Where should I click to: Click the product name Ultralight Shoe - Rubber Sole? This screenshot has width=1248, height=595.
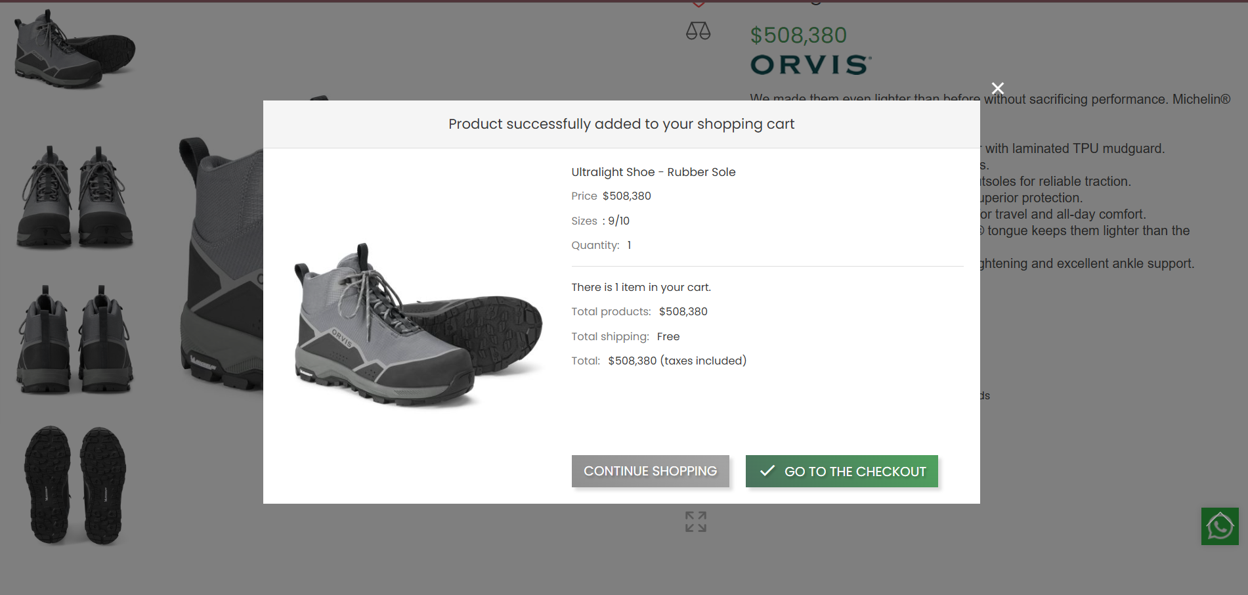pyautogui.click(x=653, y=172)
